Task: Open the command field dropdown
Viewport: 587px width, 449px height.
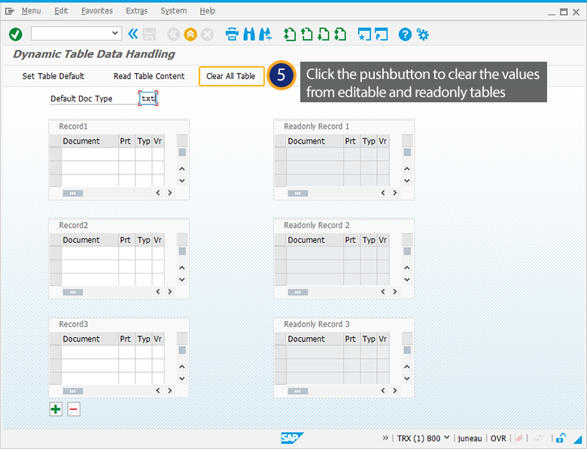Action: pos(115,33)
